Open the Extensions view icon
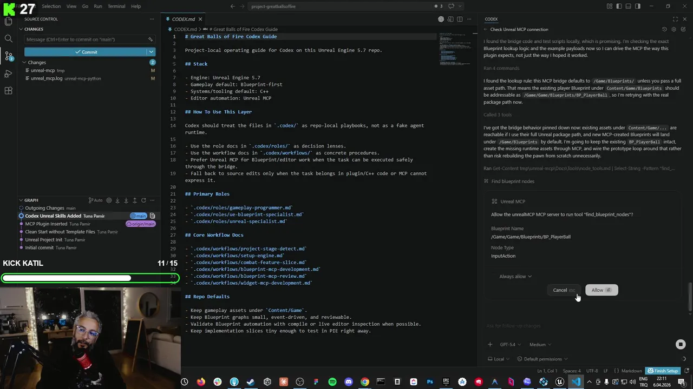This screenshot has width=693, height=389. pos(8,91)
